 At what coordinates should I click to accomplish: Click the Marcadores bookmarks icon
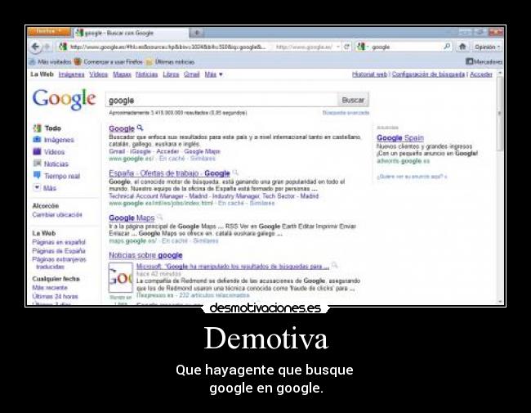click(x=469, y=61)
